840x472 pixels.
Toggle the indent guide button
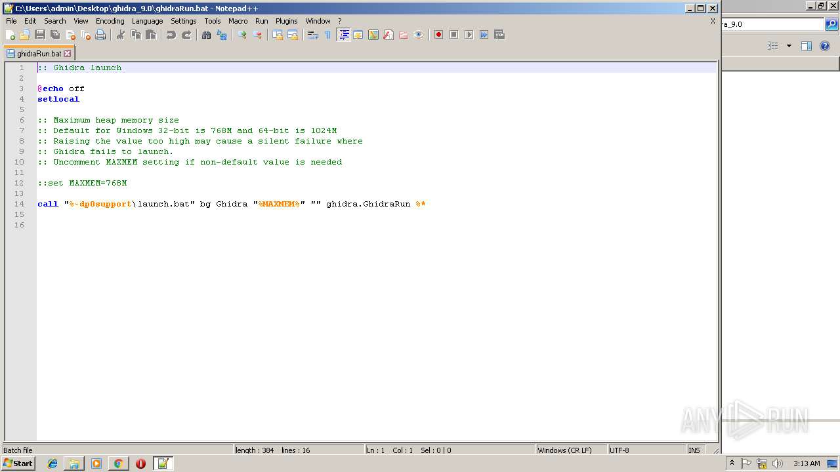pos(343,35)
